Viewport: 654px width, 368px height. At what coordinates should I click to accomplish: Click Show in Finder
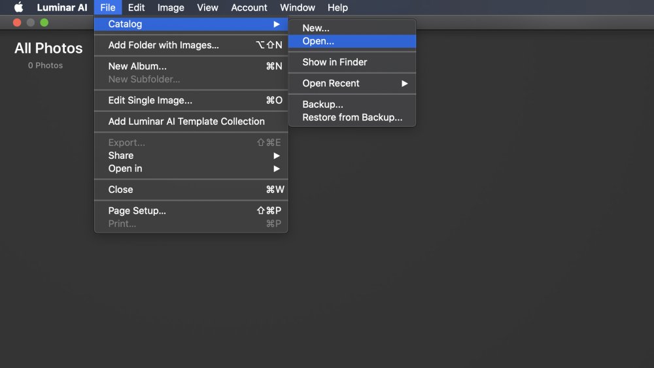[x=352, y=62]
